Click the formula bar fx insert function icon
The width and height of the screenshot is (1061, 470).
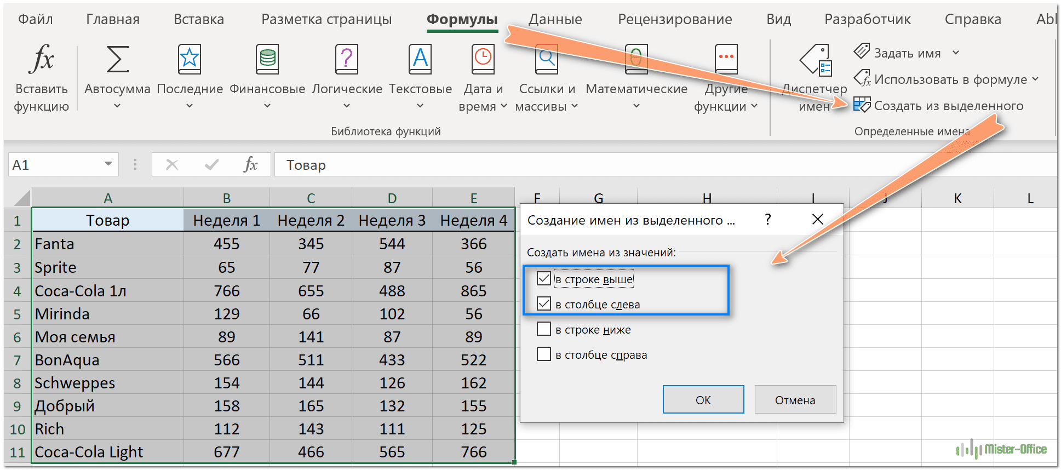click(250, 164)
